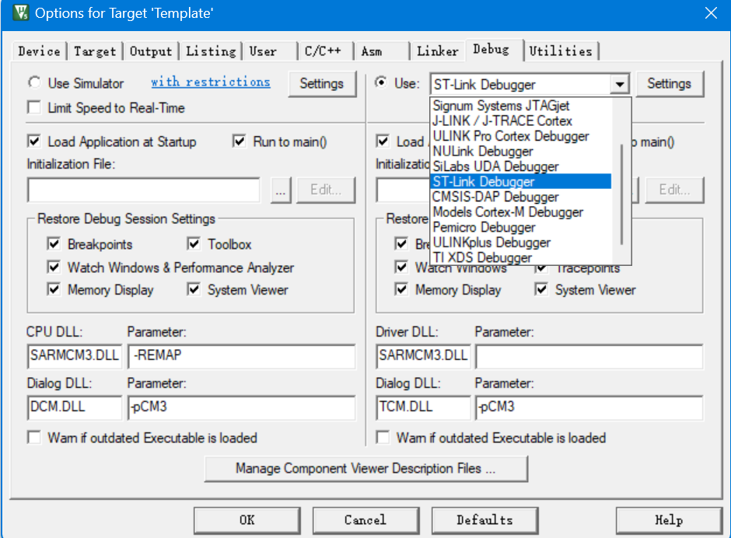Toggle Limit Speed to Real-Time checkbox

(34, 108)
